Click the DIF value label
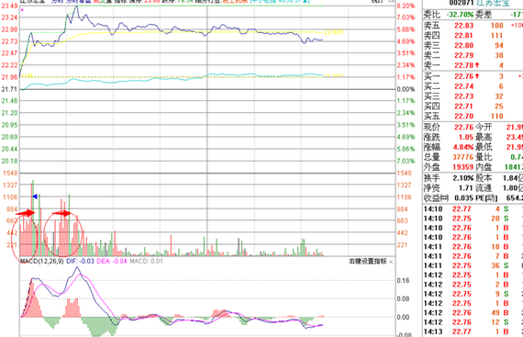This screenshot has width=523, height=337. [80, 261]
